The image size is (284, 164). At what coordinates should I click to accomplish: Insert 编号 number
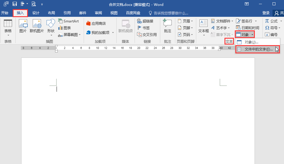[x=271, y=35]
